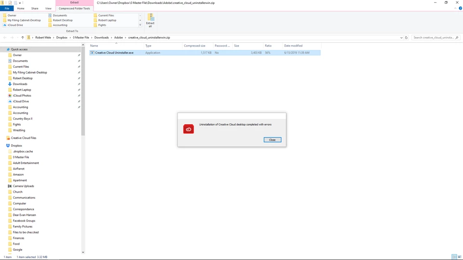Open Wrestling folder in sidebar
Screen dimensions: 463x260
click(19, 130)
